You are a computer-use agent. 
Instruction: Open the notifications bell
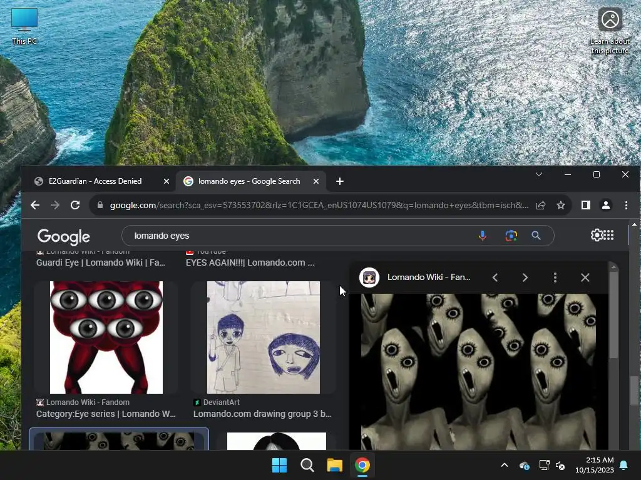624,465
